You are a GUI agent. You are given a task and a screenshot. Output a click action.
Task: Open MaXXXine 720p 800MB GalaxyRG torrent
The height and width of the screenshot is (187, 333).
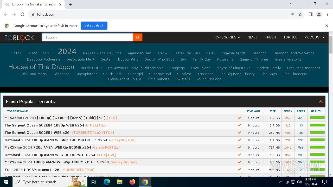[62, 148]
